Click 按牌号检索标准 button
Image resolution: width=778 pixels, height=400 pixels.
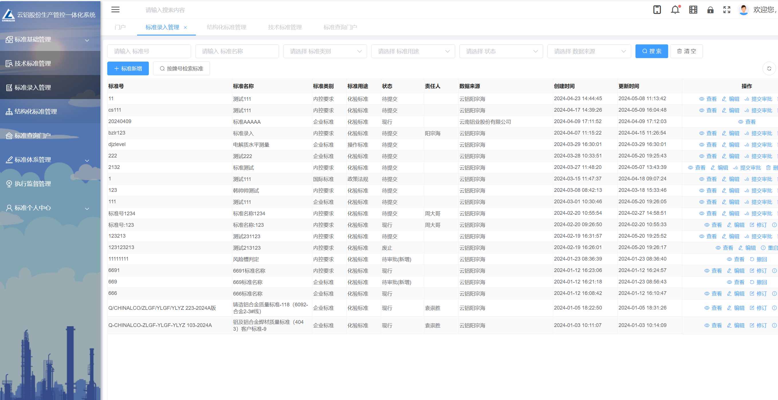(x=181, y=68)
